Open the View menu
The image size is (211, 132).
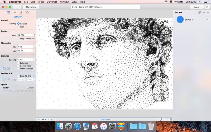coord(74,2)
